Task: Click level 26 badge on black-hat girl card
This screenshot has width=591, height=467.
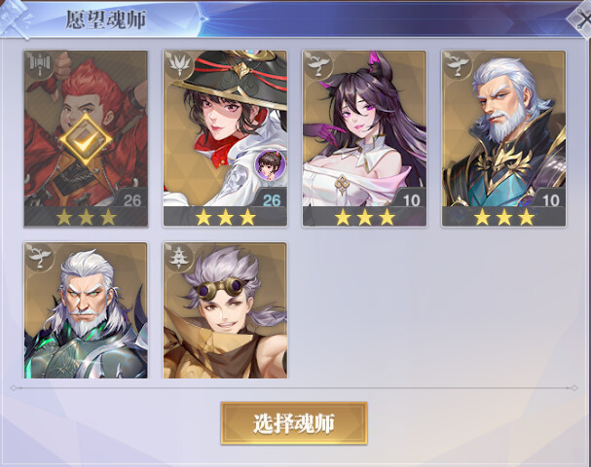Action: pyautogui.click(x=272, y=200)
